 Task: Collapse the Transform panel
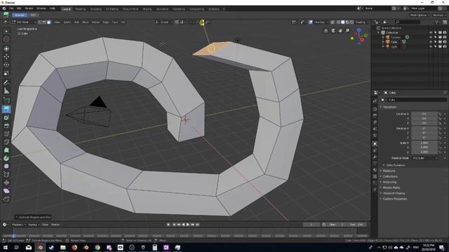389,107
